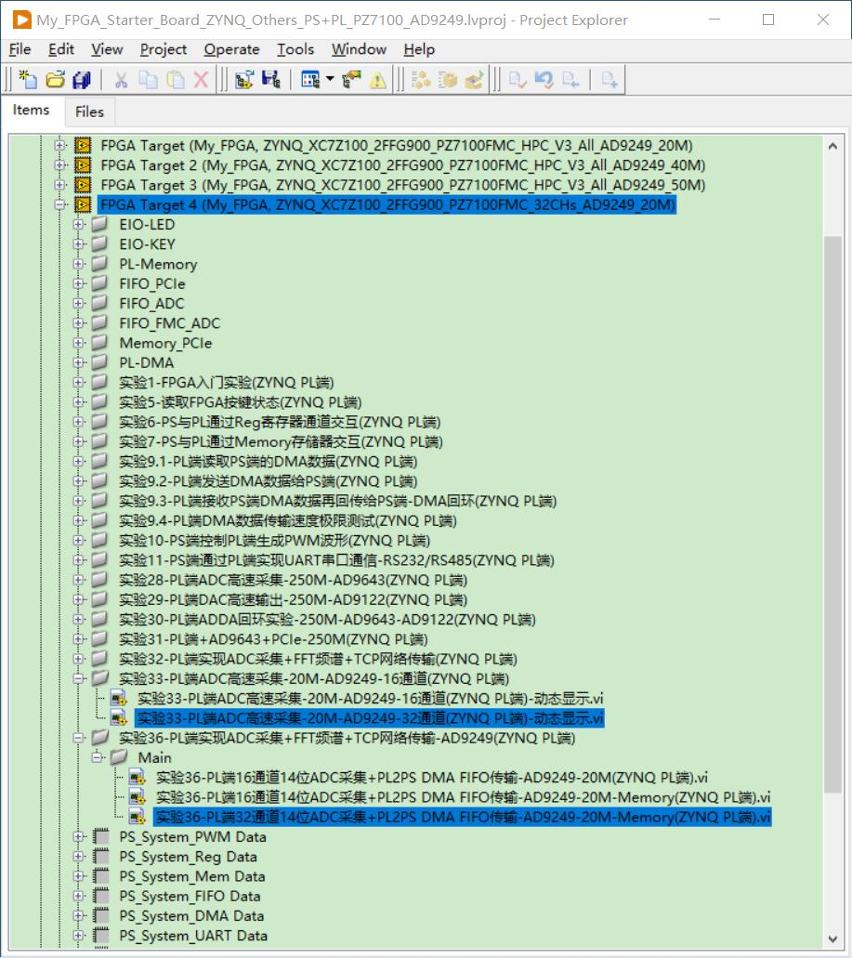Click the scroll up arrow

point(832,146)
